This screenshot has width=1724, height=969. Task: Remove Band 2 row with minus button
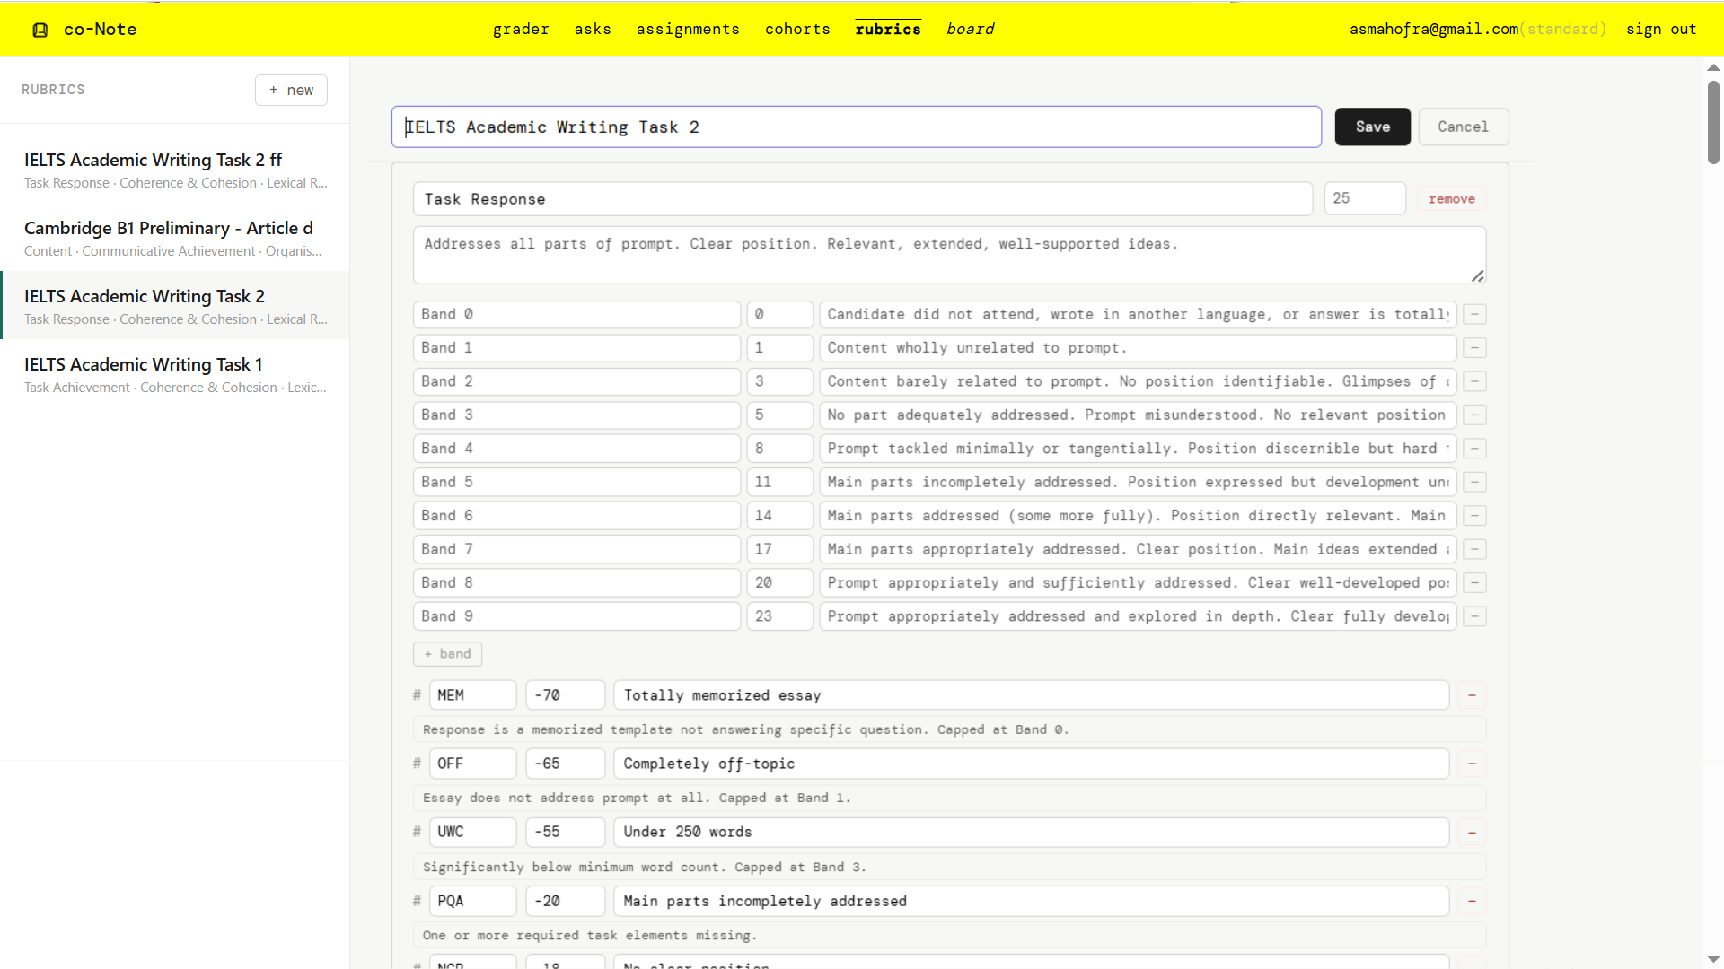(x=1474, y=381)
